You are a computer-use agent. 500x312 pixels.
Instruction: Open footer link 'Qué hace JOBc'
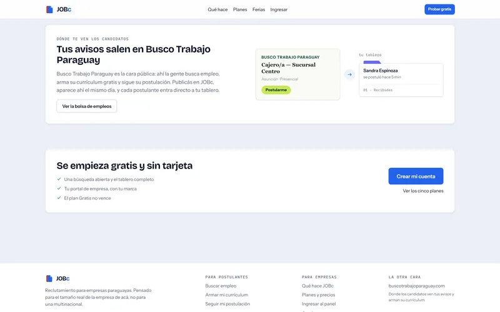click(x=317, y=286)
